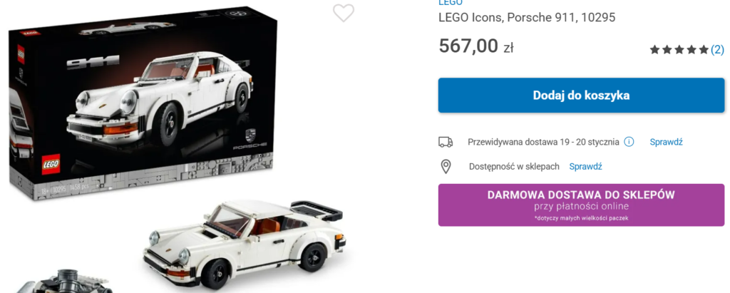Click the Przewidywana dostawa 19 - 20 stycznia text
Image resolution: width=730 pixels, height=293 pixels.
[543, 142]
